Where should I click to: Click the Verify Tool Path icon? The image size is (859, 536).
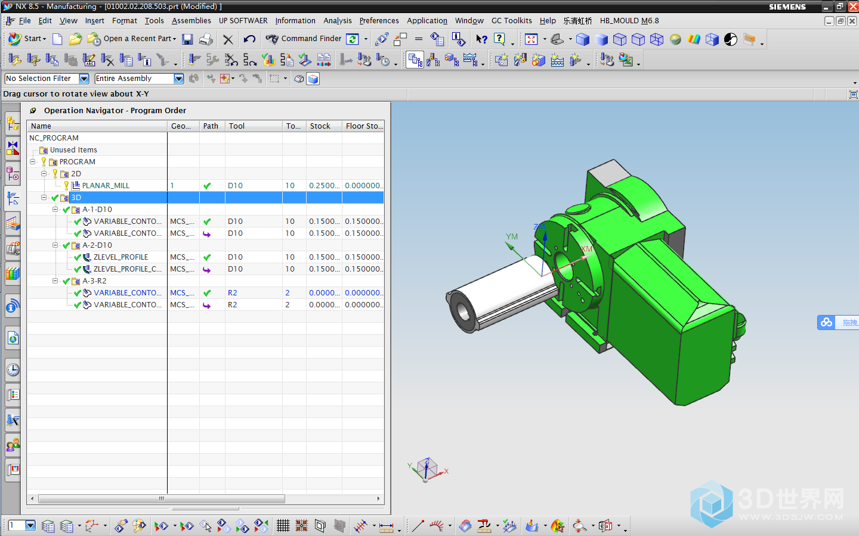pyautogui.click(x=268, y=60)
